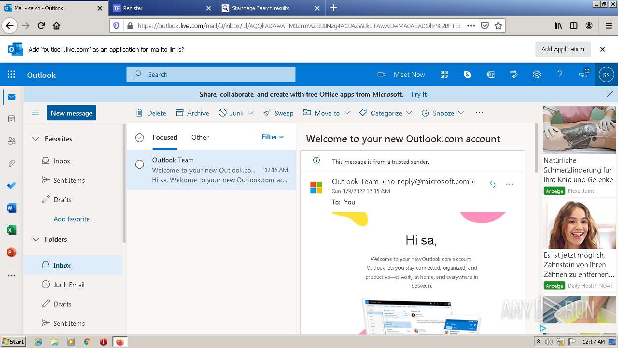The height and width of the screenshot is (348, 618).
Task: Switch to the Focused tab
Action: click(165, 137)
